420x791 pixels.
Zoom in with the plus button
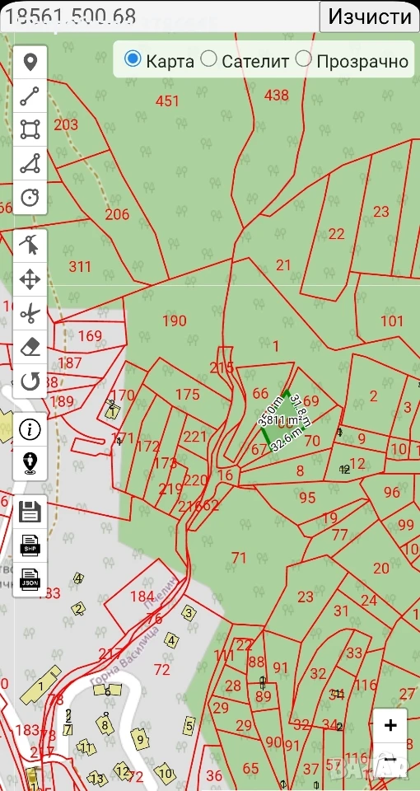(x=390, y=725)
